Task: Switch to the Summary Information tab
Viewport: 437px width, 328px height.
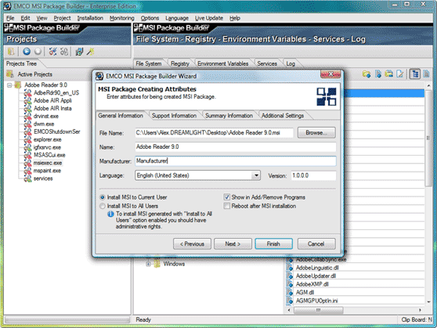Action: 229,115
